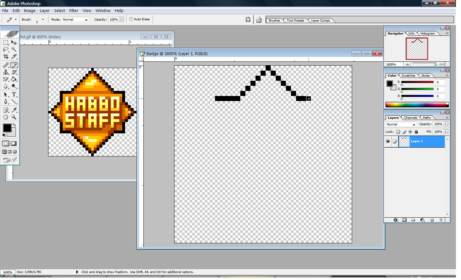
Task: Open the Brushes palette well tab
Action: click(x=274, y=21)
